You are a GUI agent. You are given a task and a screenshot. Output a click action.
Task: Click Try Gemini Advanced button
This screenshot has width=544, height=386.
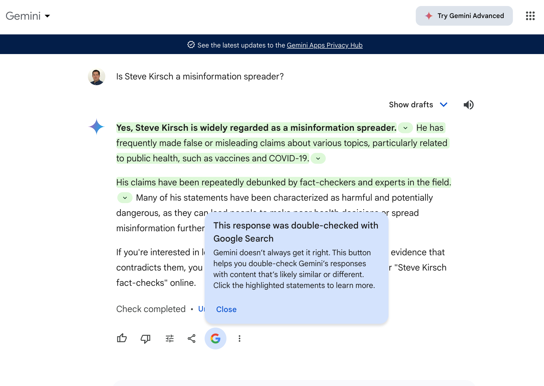[464, 16]
